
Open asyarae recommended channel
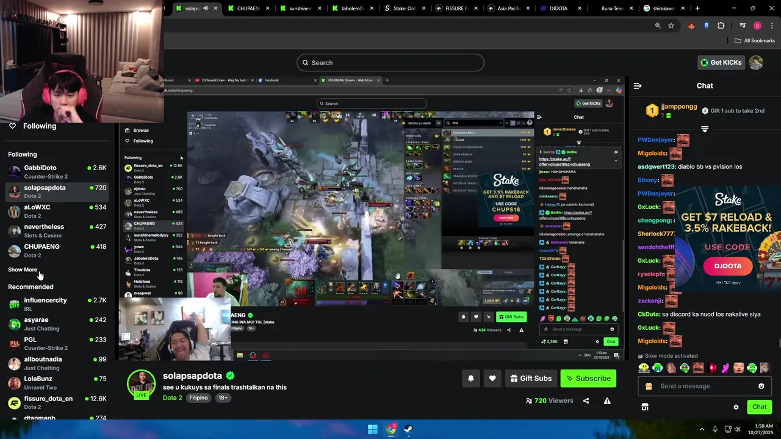point(57,324)
